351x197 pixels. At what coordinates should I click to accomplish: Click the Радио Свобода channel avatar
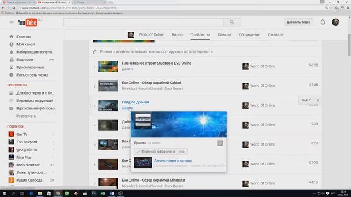(11, 180)
